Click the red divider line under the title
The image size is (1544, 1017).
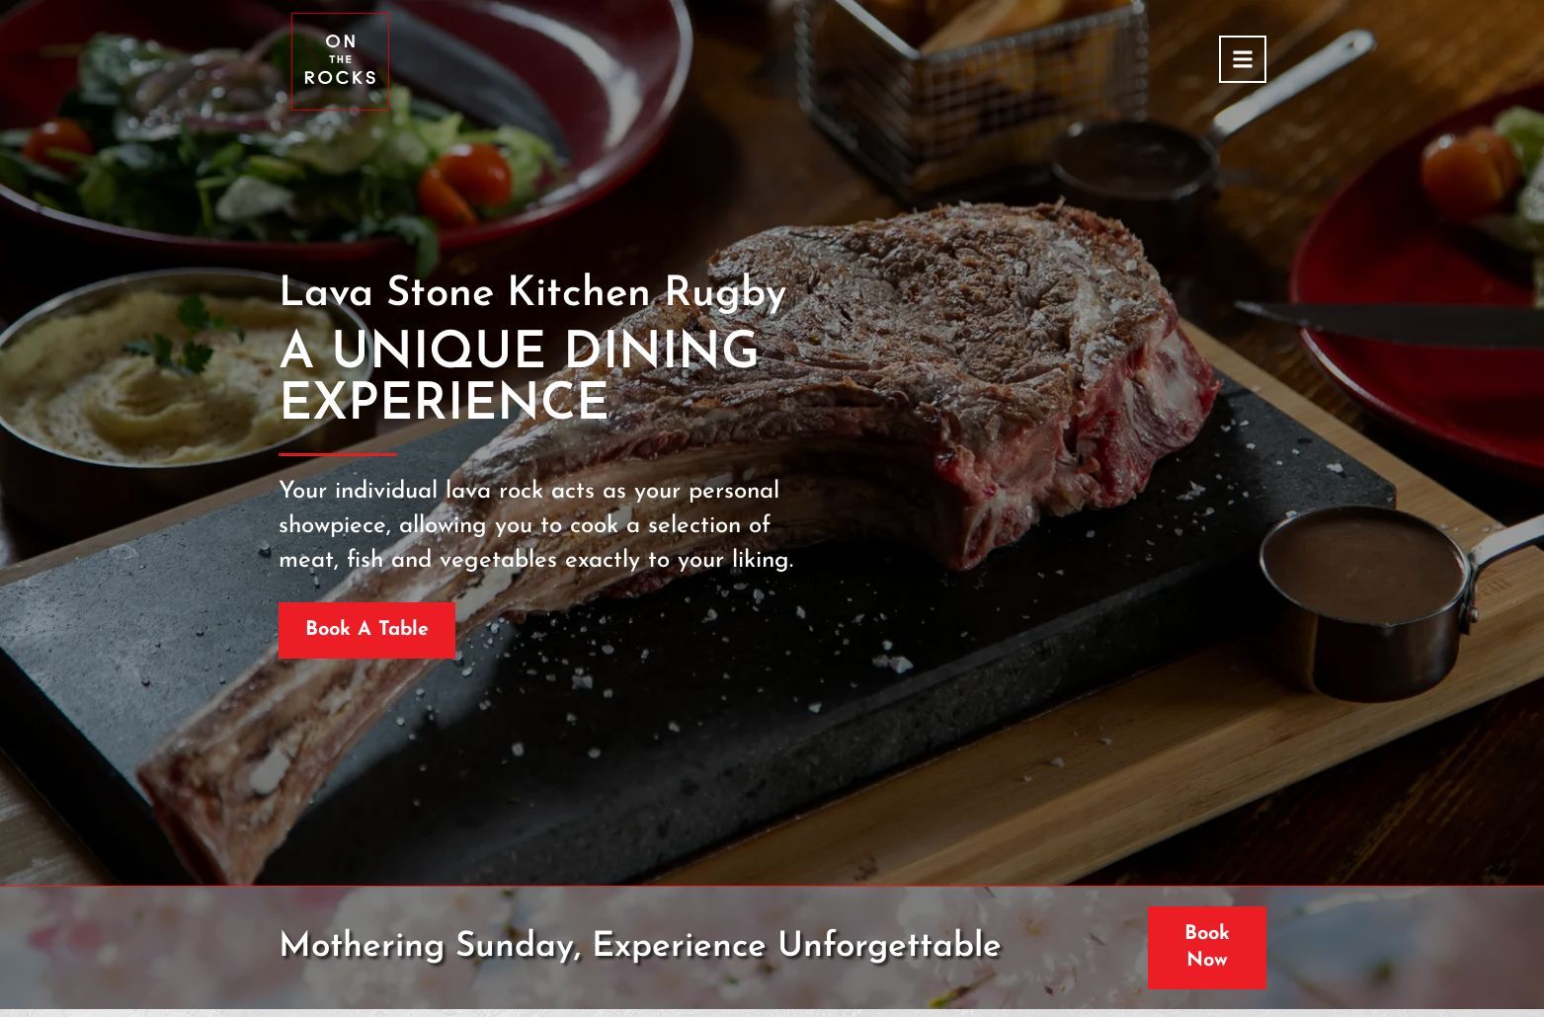coord(338,454)
